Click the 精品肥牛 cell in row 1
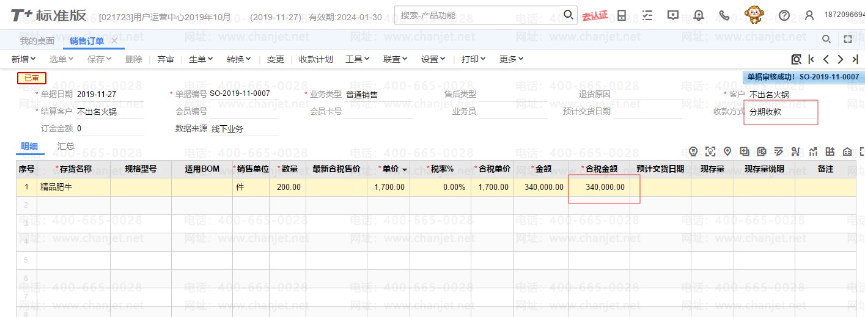Screen dimensions: 865x317 pos(73,187)
